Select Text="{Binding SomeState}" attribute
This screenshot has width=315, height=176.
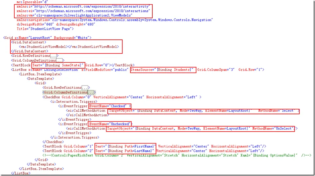click(x=58, y=65)
